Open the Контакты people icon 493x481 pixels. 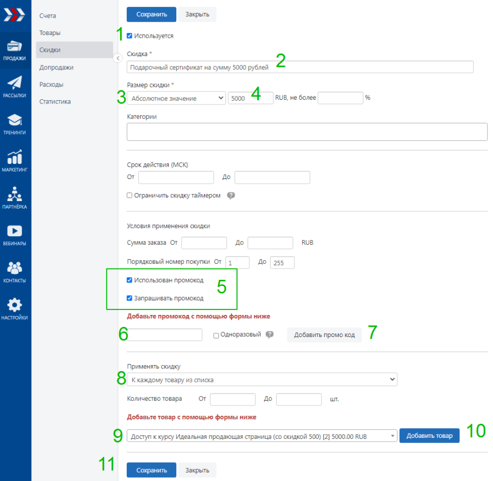[15, 267]
